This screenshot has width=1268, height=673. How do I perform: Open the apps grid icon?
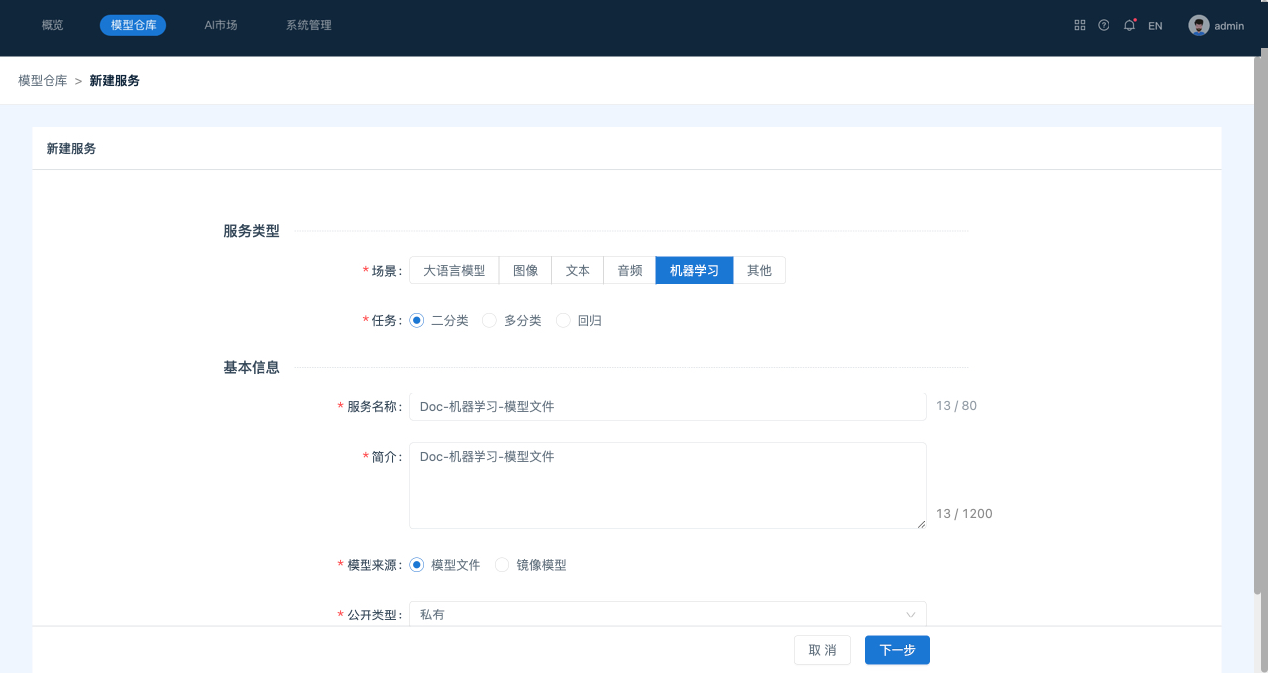coord(1080,25)
